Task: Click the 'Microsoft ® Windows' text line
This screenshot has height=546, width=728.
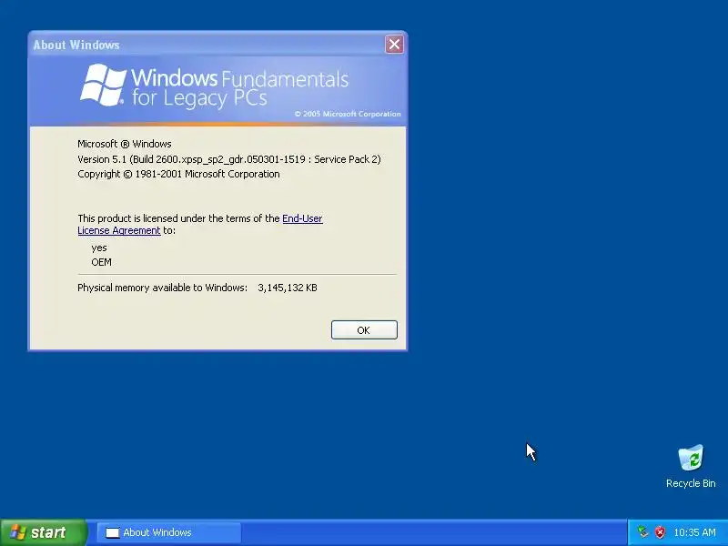Action: [125, 144]
